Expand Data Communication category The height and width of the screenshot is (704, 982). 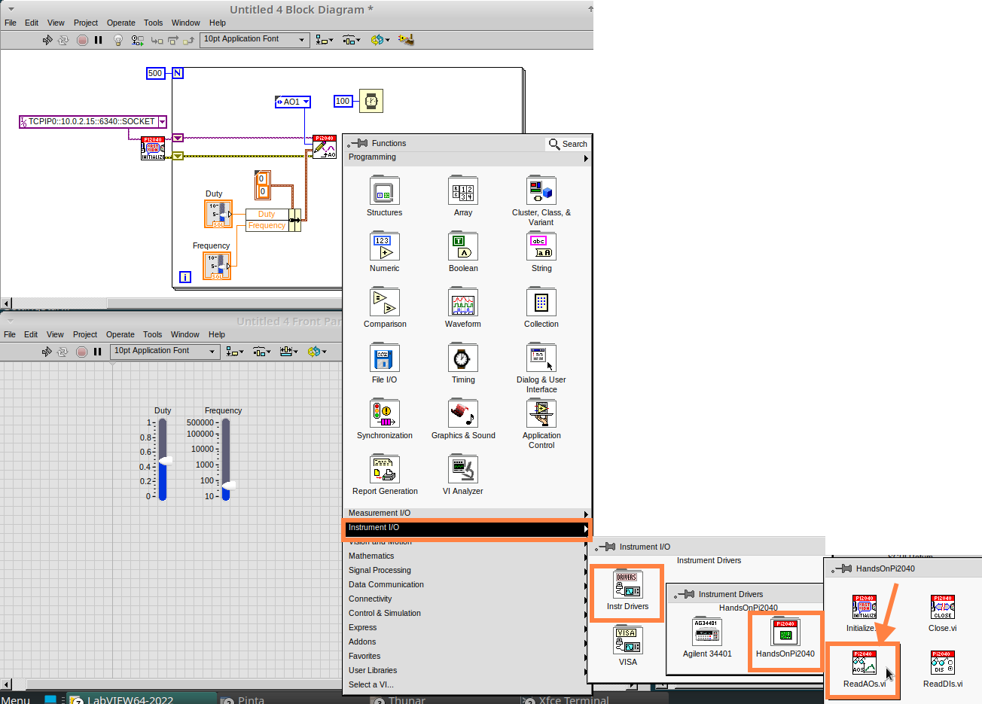[467, 584]
